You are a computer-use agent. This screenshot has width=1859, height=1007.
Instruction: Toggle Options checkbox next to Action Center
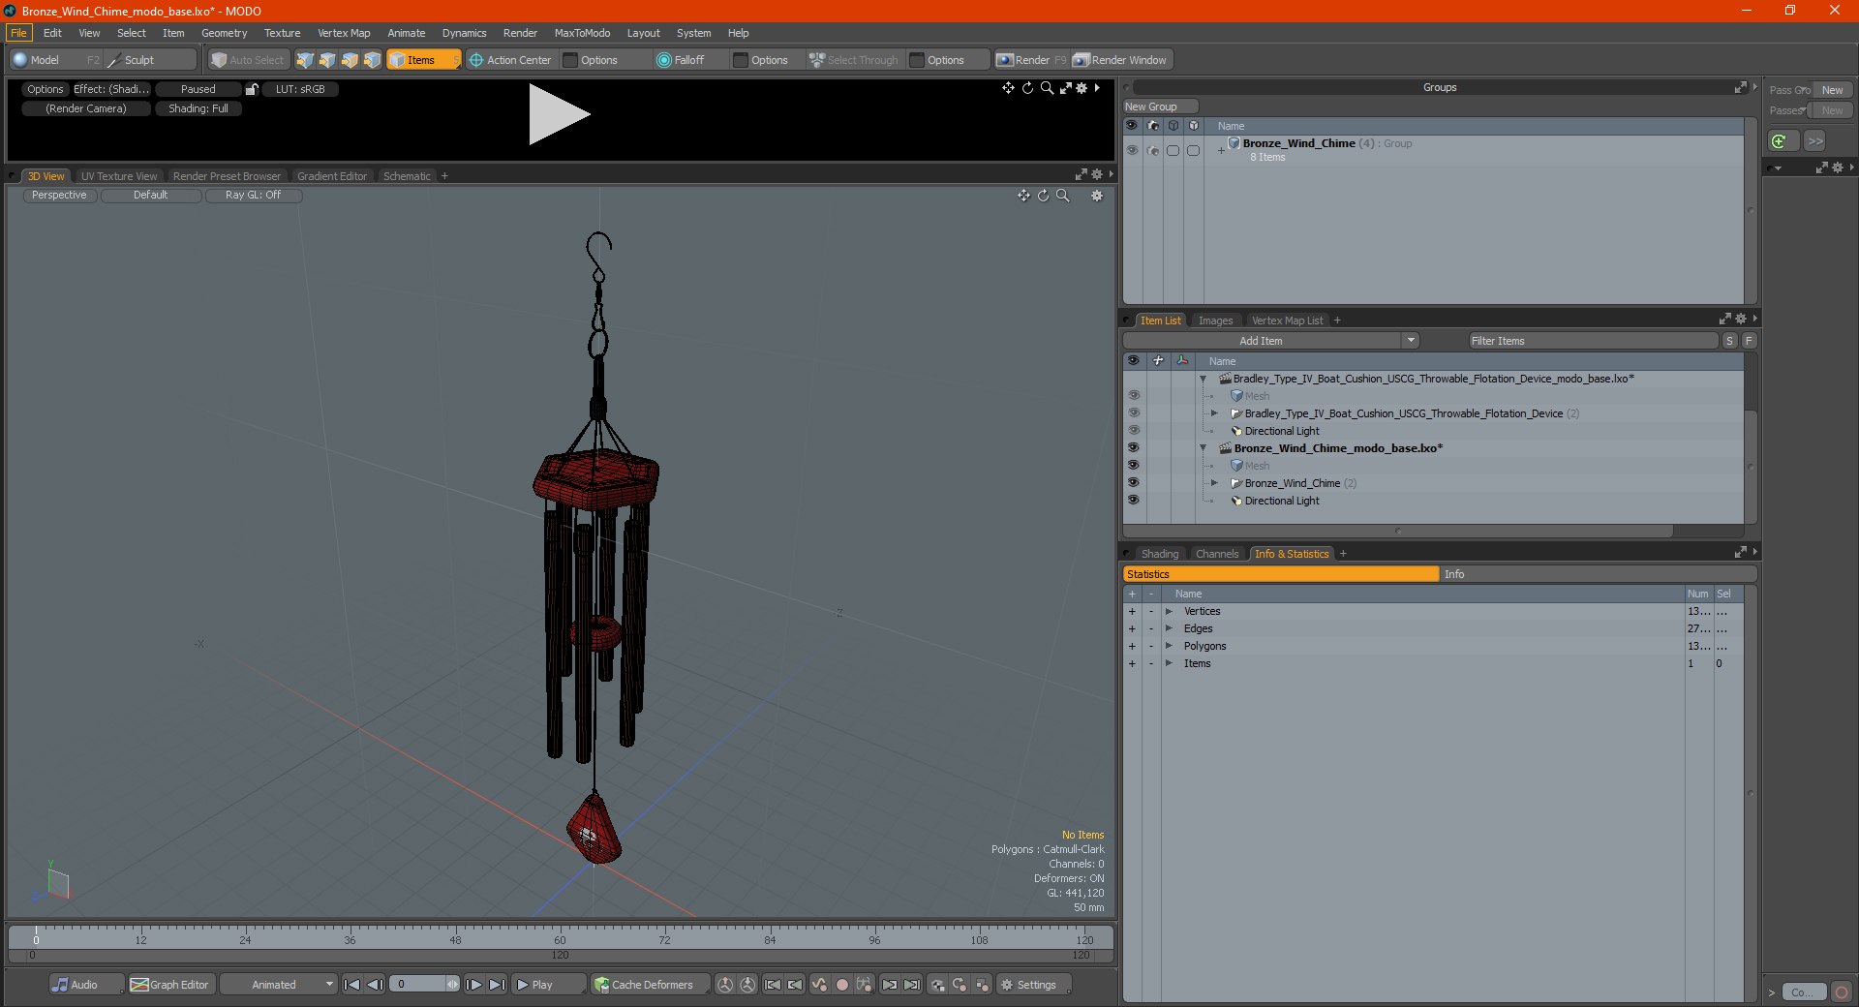coord(570,60)
